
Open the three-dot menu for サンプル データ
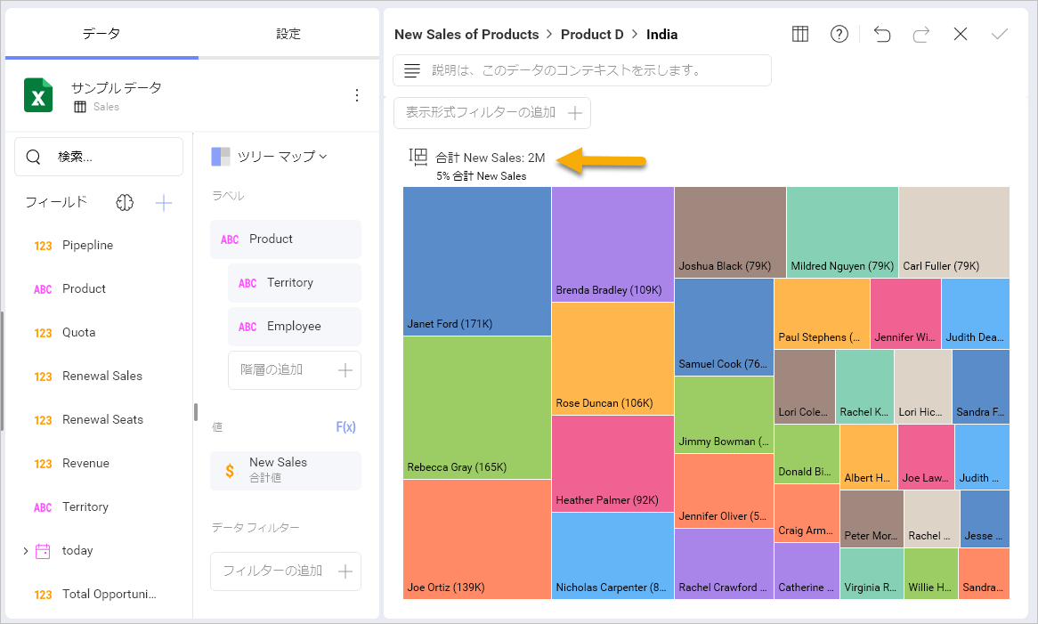tap(357, 95)
